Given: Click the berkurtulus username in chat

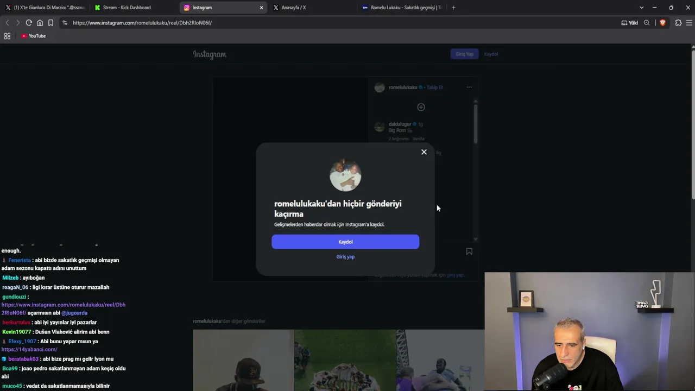Looking at the screenshot, I should point(16,323).
